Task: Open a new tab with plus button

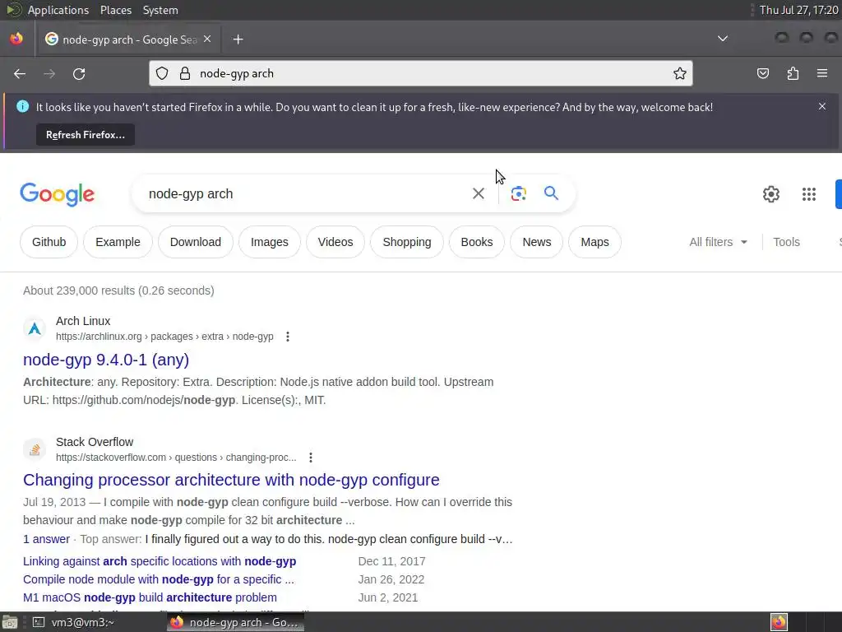Action: pos(238,39)
